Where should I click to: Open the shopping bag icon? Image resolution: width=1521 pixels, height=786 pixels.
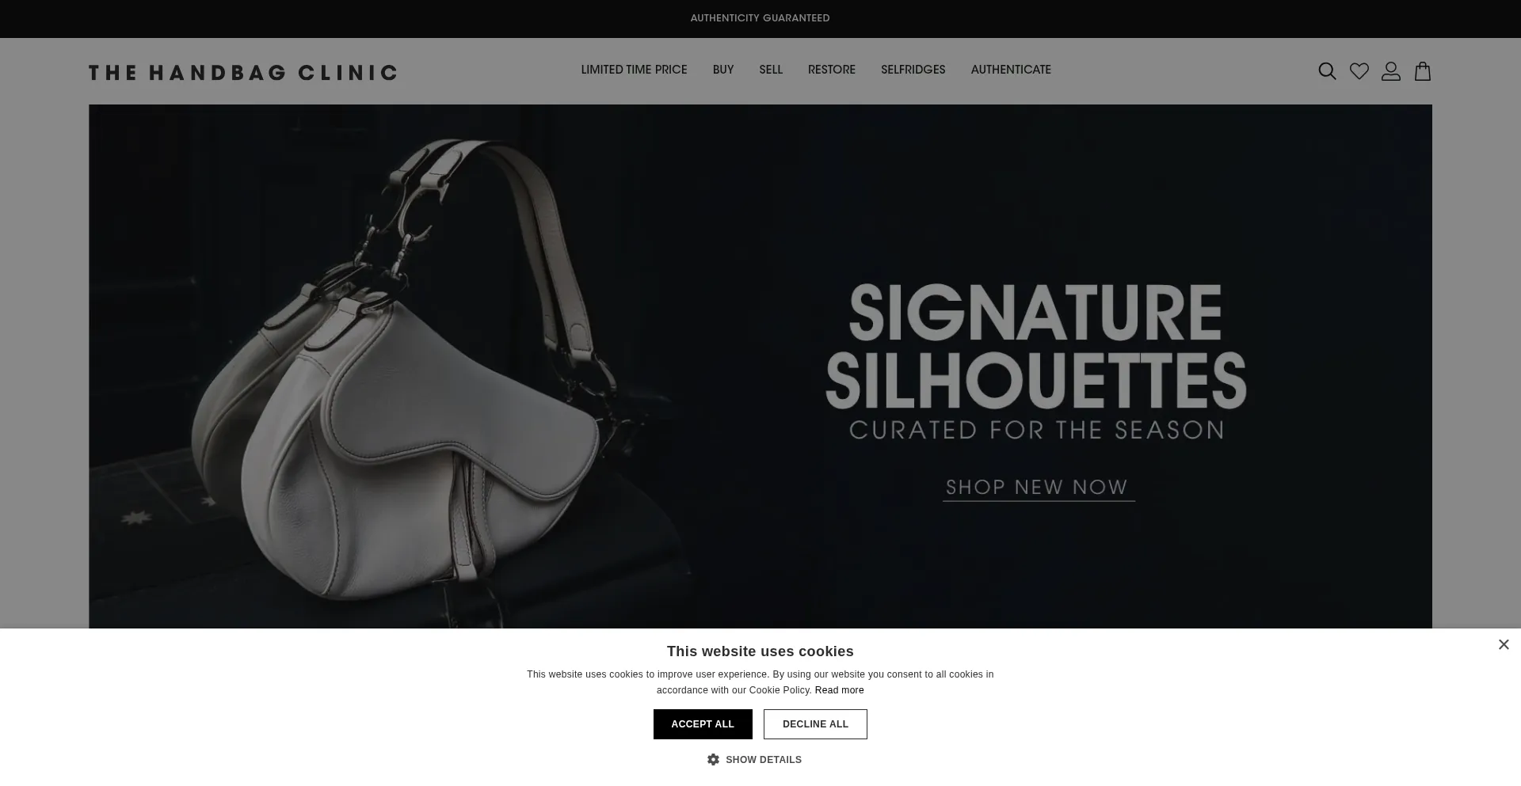pyautogui.click(x=1423, y=71)
